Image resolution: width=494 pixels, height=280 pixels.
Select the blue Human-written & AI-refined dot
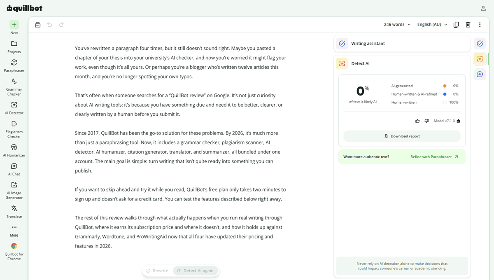445,94
